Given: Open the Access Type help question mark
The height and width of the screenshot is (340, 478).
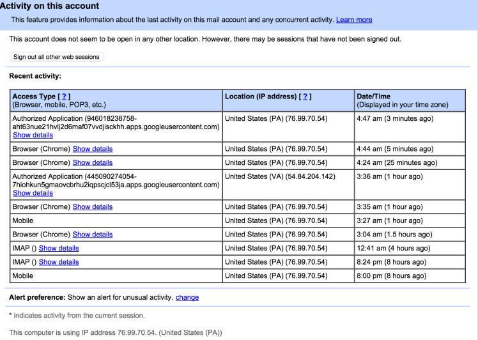Looking at the screenshot, I should point(64,97).
